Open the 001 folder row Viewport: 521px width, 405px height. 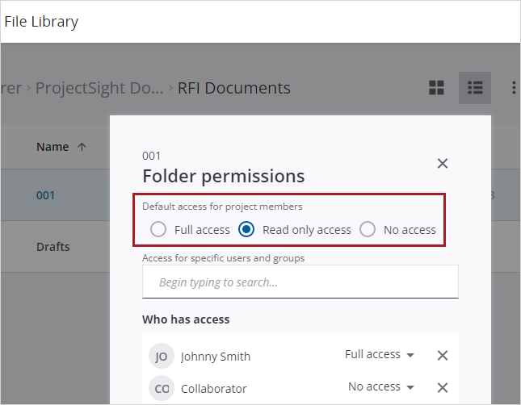tap(55, 195)
